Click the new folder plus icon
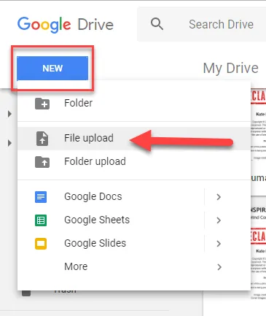This screenshot has width=266, height=316. coord(42,104)
